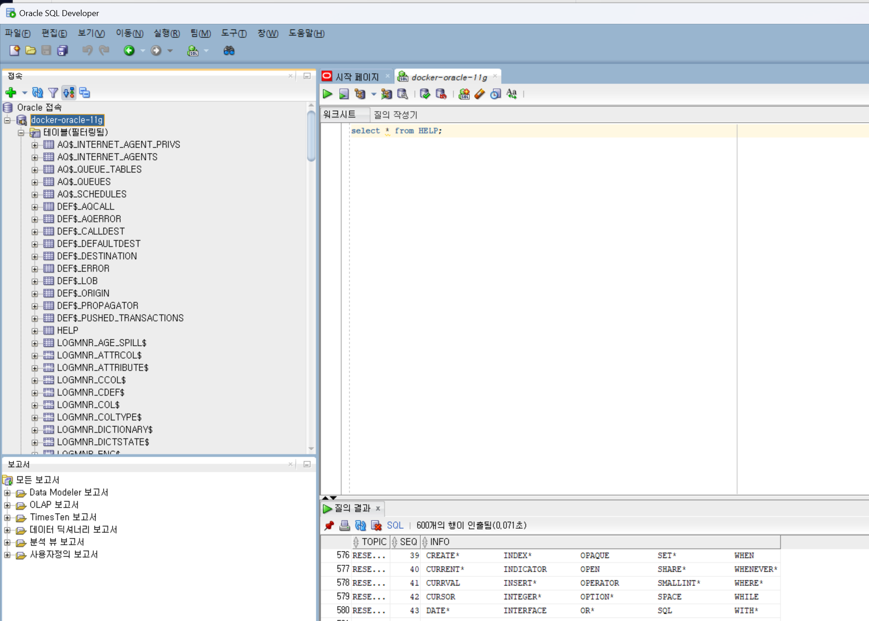Open the 파일(F) menu

pyautogui.click(x=17, y=33)
